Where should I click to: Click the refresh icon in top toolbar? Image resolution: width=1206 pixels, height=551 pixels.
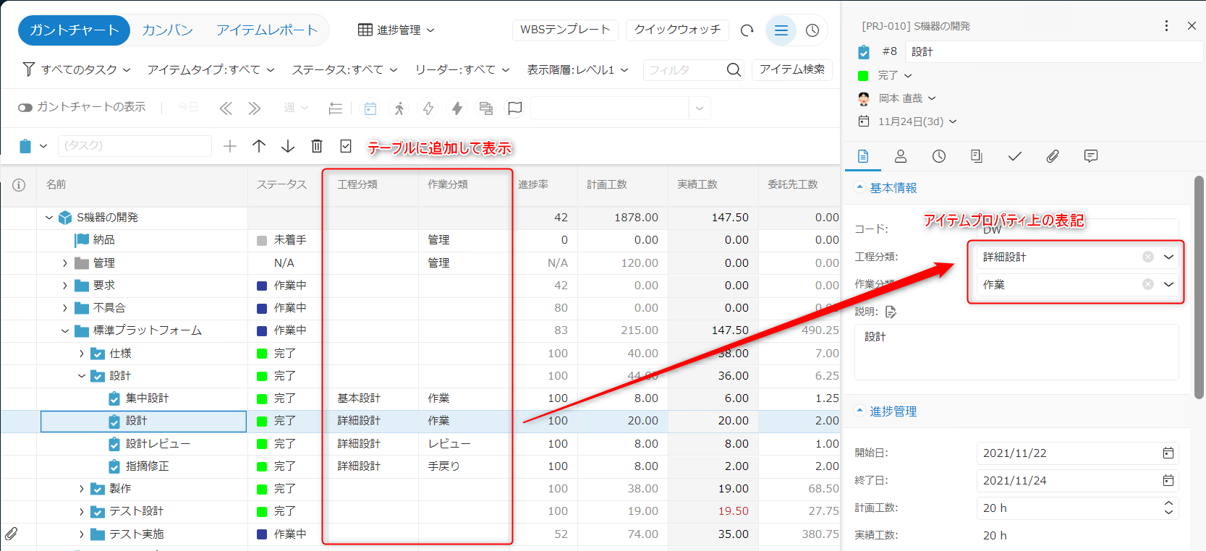(x=747, y=30)
